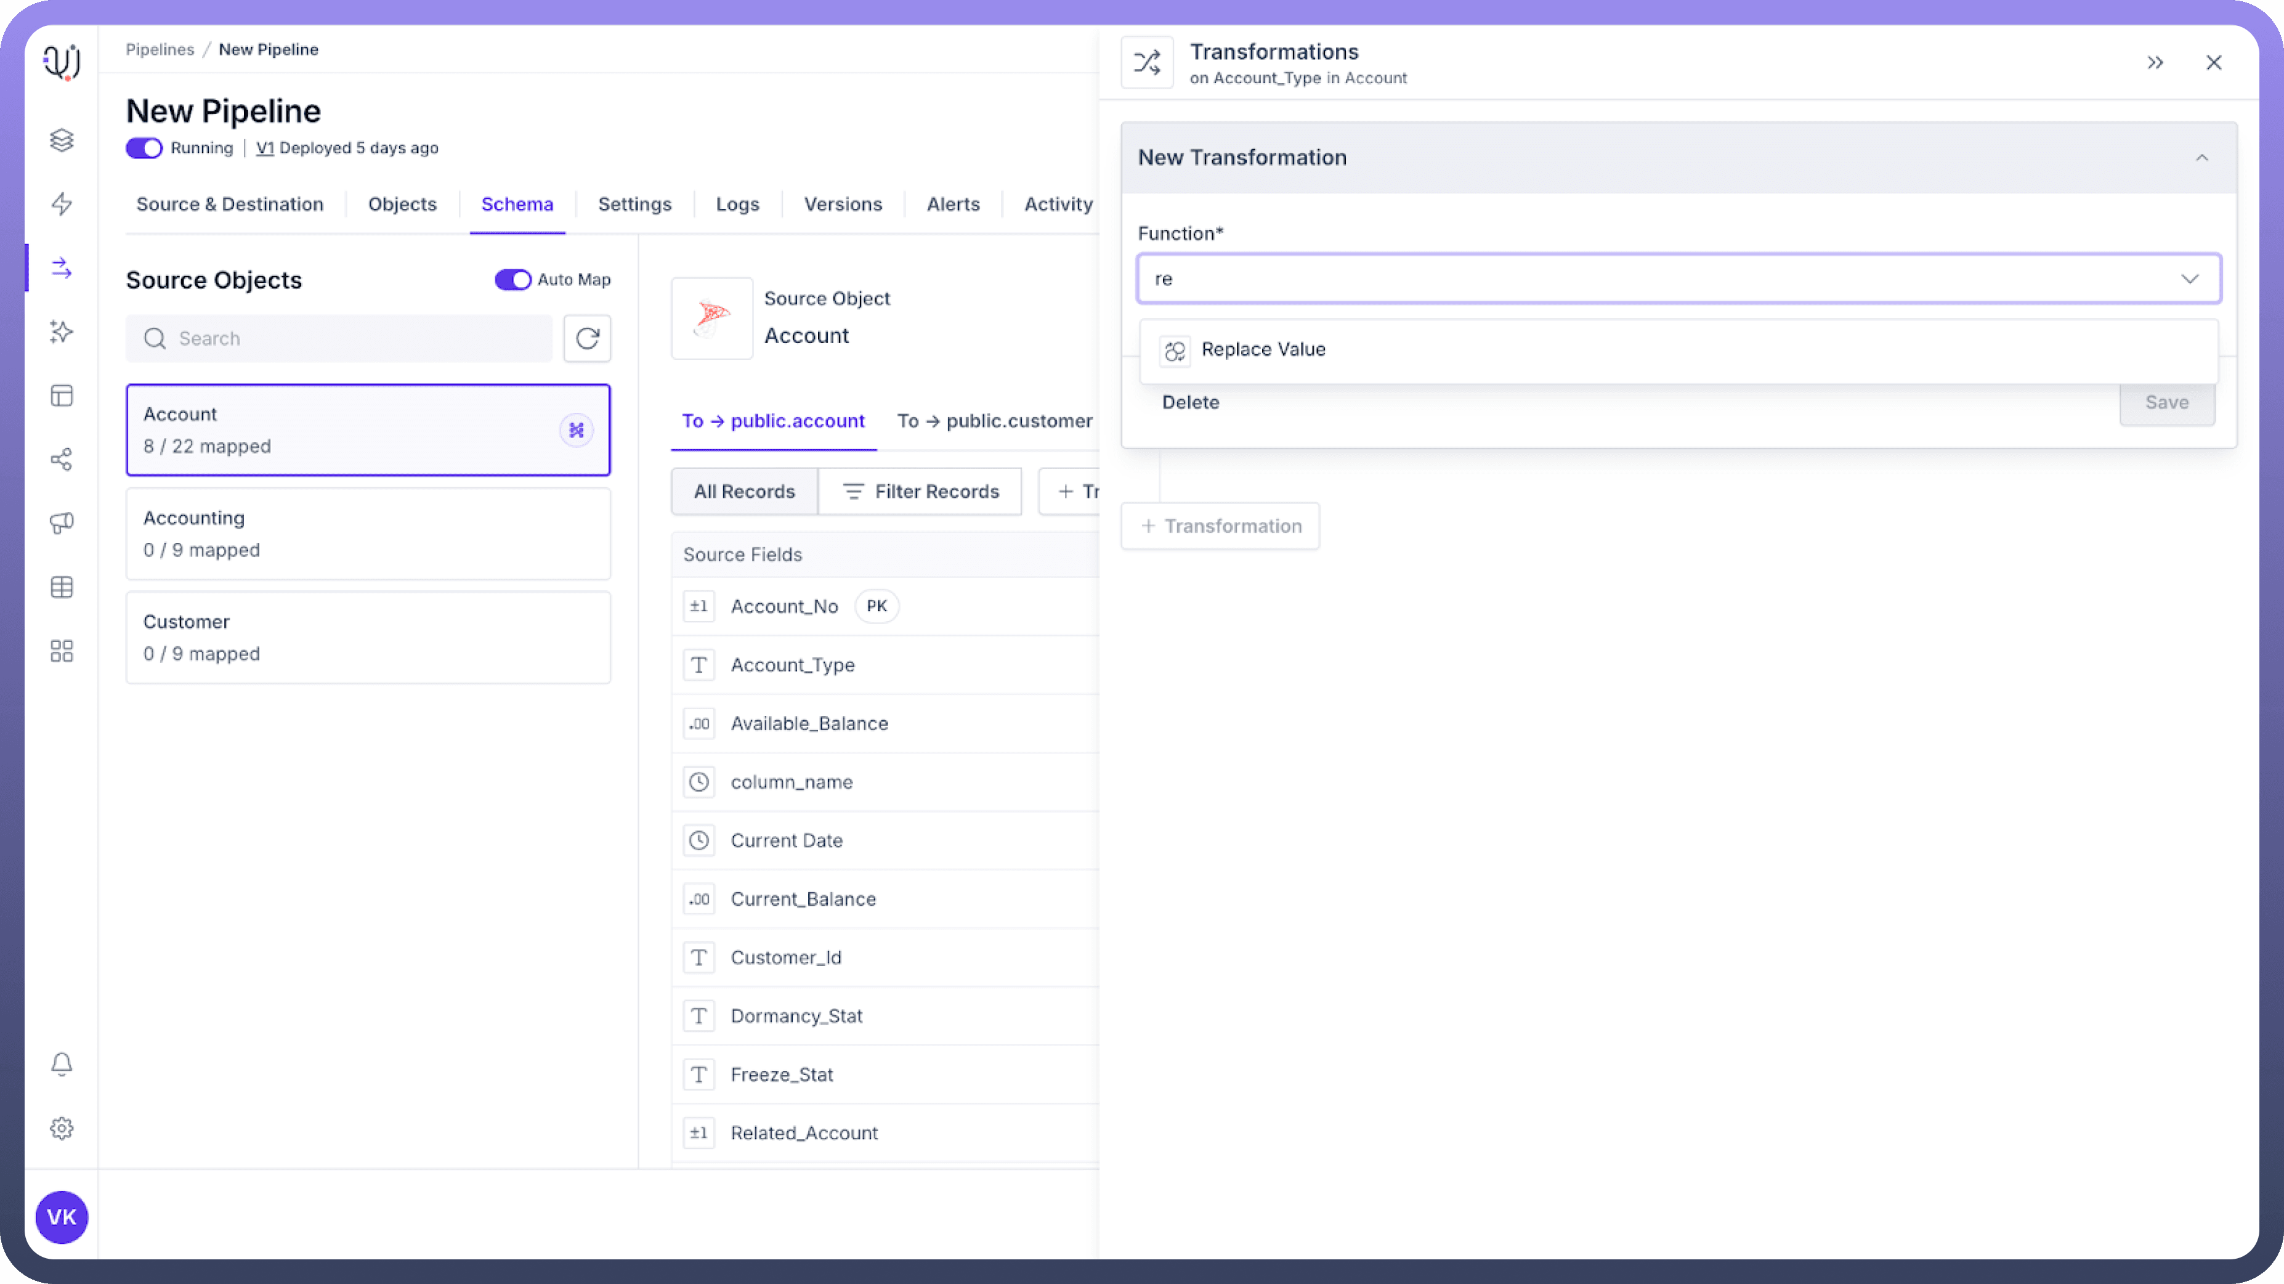The image size is (2284, 1284).
Task: Open the settings gear in sidebar
Action: click(x=61, y=1128)
